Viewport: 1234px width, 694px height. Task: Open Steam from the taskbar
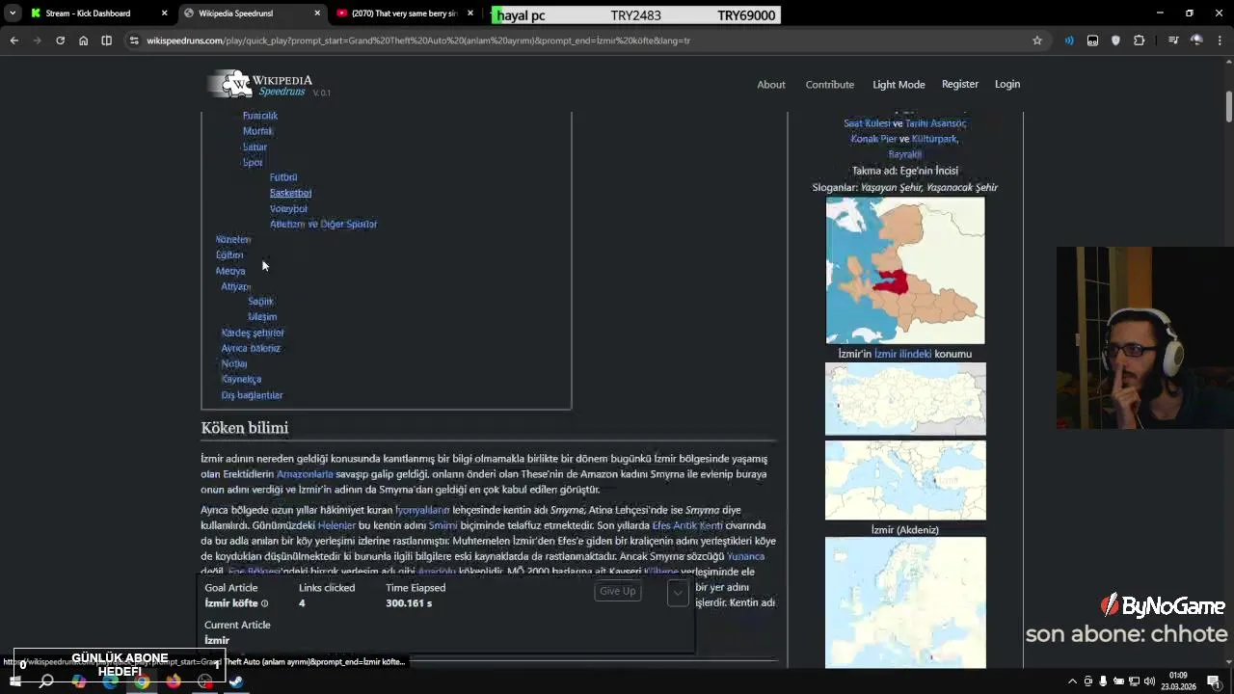(236, 681)
